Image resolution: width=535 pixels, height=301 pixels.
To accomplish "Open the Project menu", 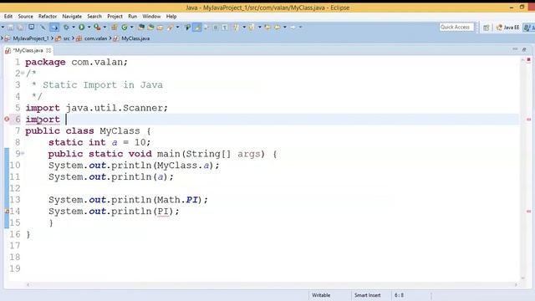I will pyautogui.click(x=115, y=17).
